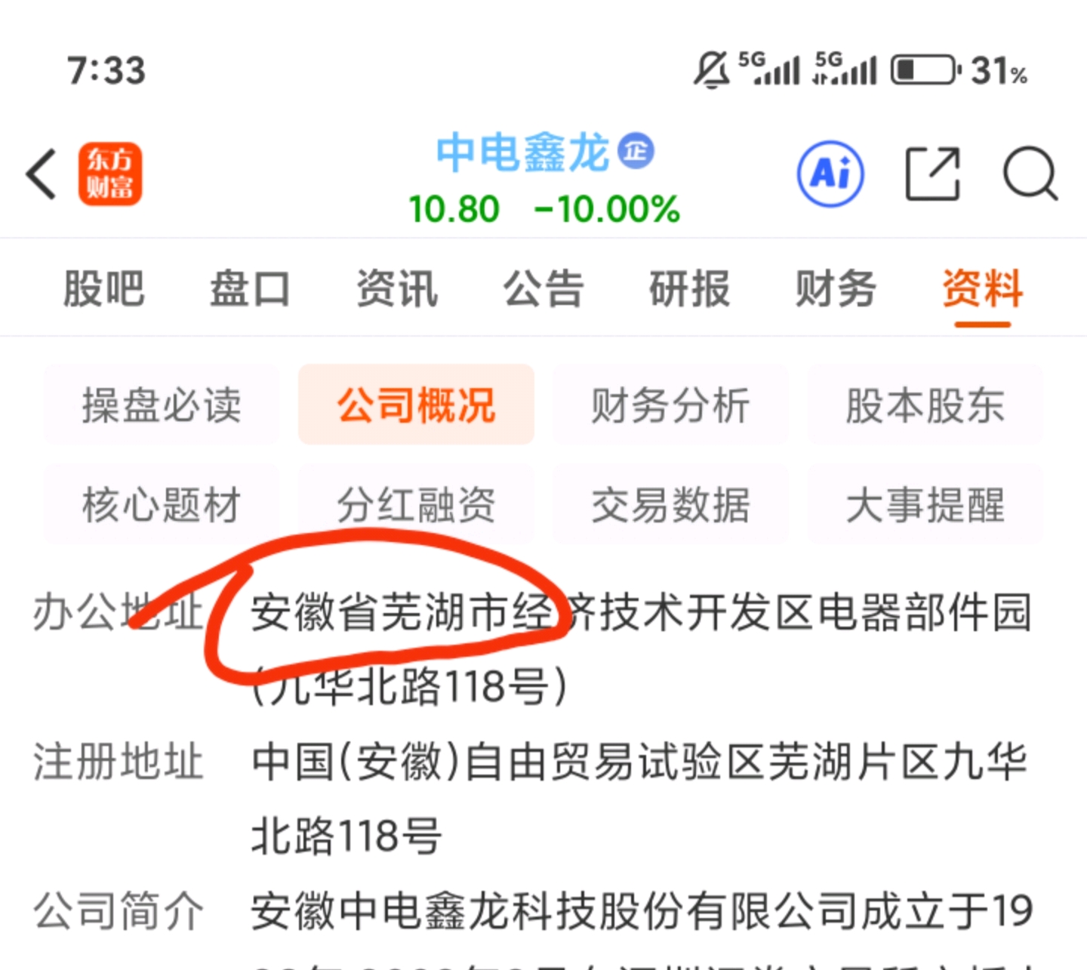This screenshot has width=1087, height=970.
Task: Tap the blue 企 badge icon
Action: click(x=636, y=151)
